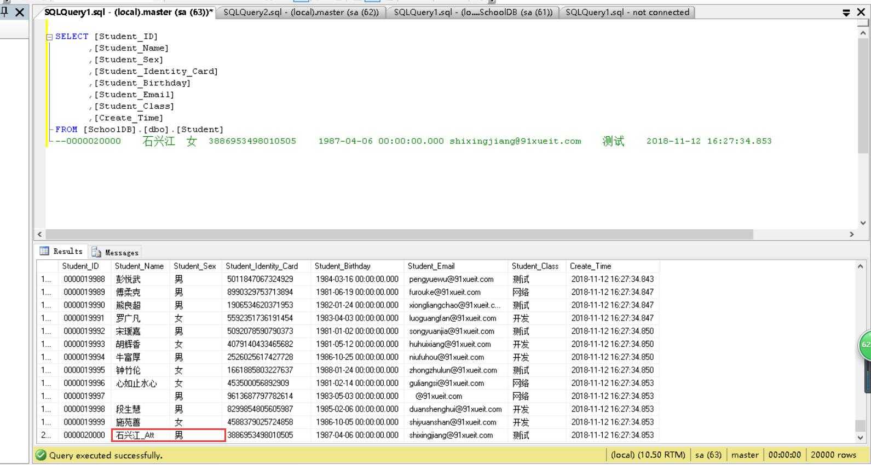Open the Messages tab
The width and height of the screenshot is (871, 465).
(116, 252)
